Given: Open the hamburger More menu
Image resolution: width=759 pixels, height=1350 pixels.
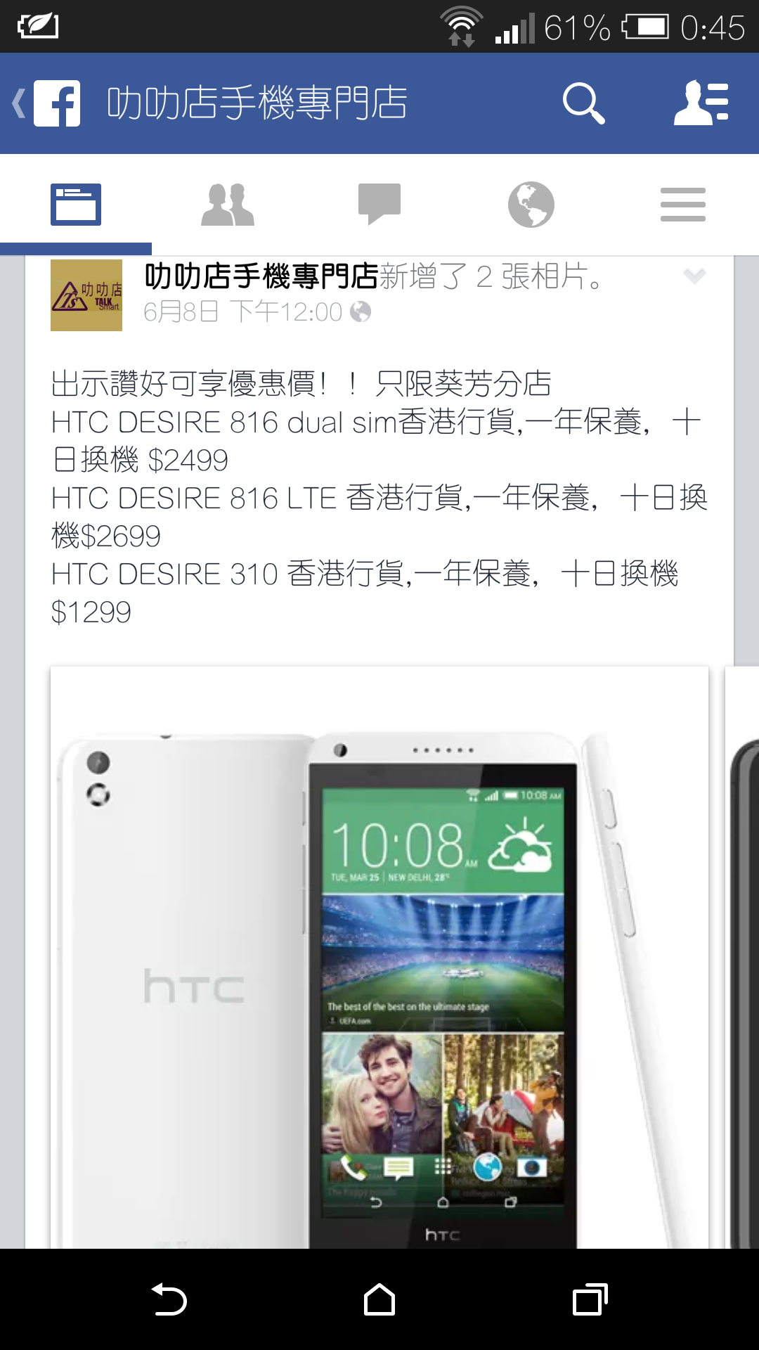Looking at the screenshot, I should pyautogui.click(x=683, y=205).
